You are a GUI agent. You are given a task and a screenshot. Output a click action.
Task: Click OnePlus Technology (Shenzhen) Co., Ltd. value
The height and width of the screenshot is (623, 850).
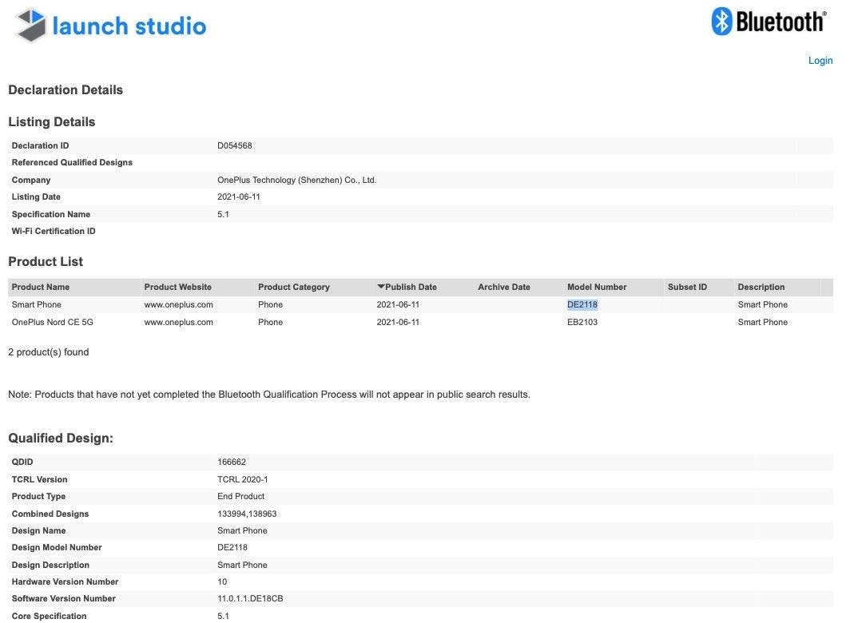click(296, 180)
